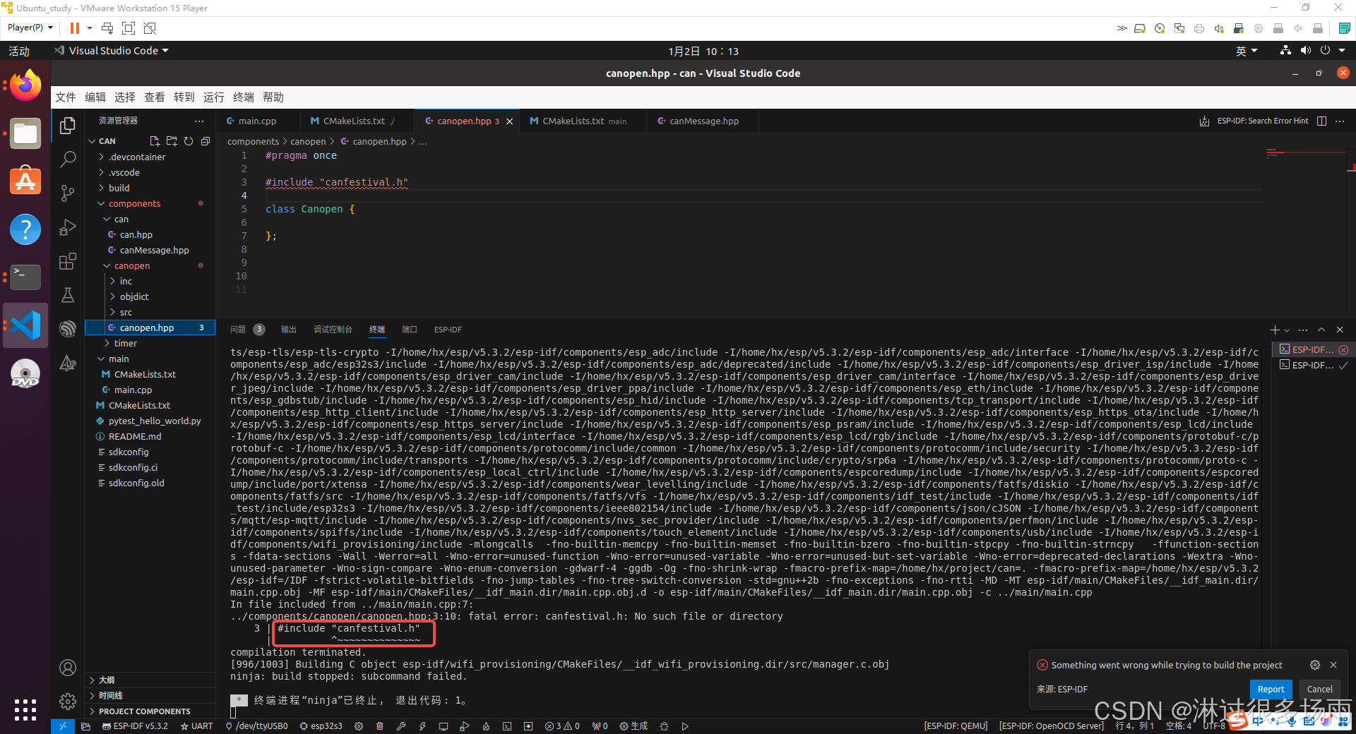Click the flame build-flash-monitor icon
Viewport: 1356px width, 734px height.
click(486, 726)
